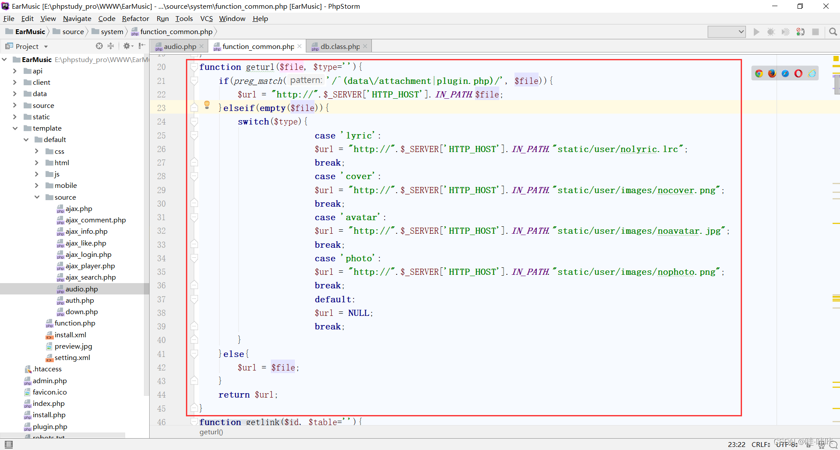Click the Debug bug icon
This screenshot has width=840, height=450.
click(771, 32)
